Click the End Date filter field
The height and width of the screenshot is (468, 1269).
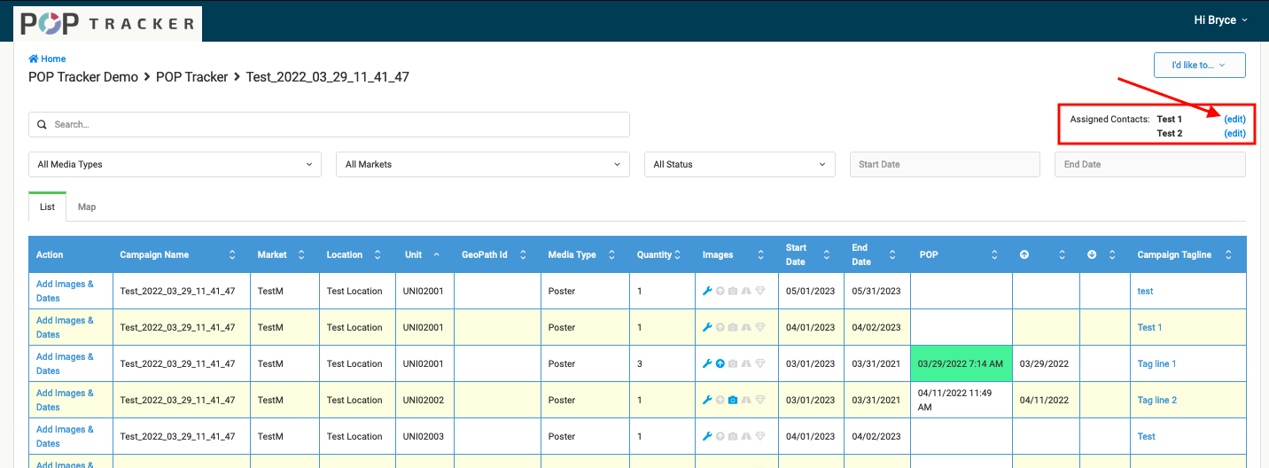coord(1150,164)
